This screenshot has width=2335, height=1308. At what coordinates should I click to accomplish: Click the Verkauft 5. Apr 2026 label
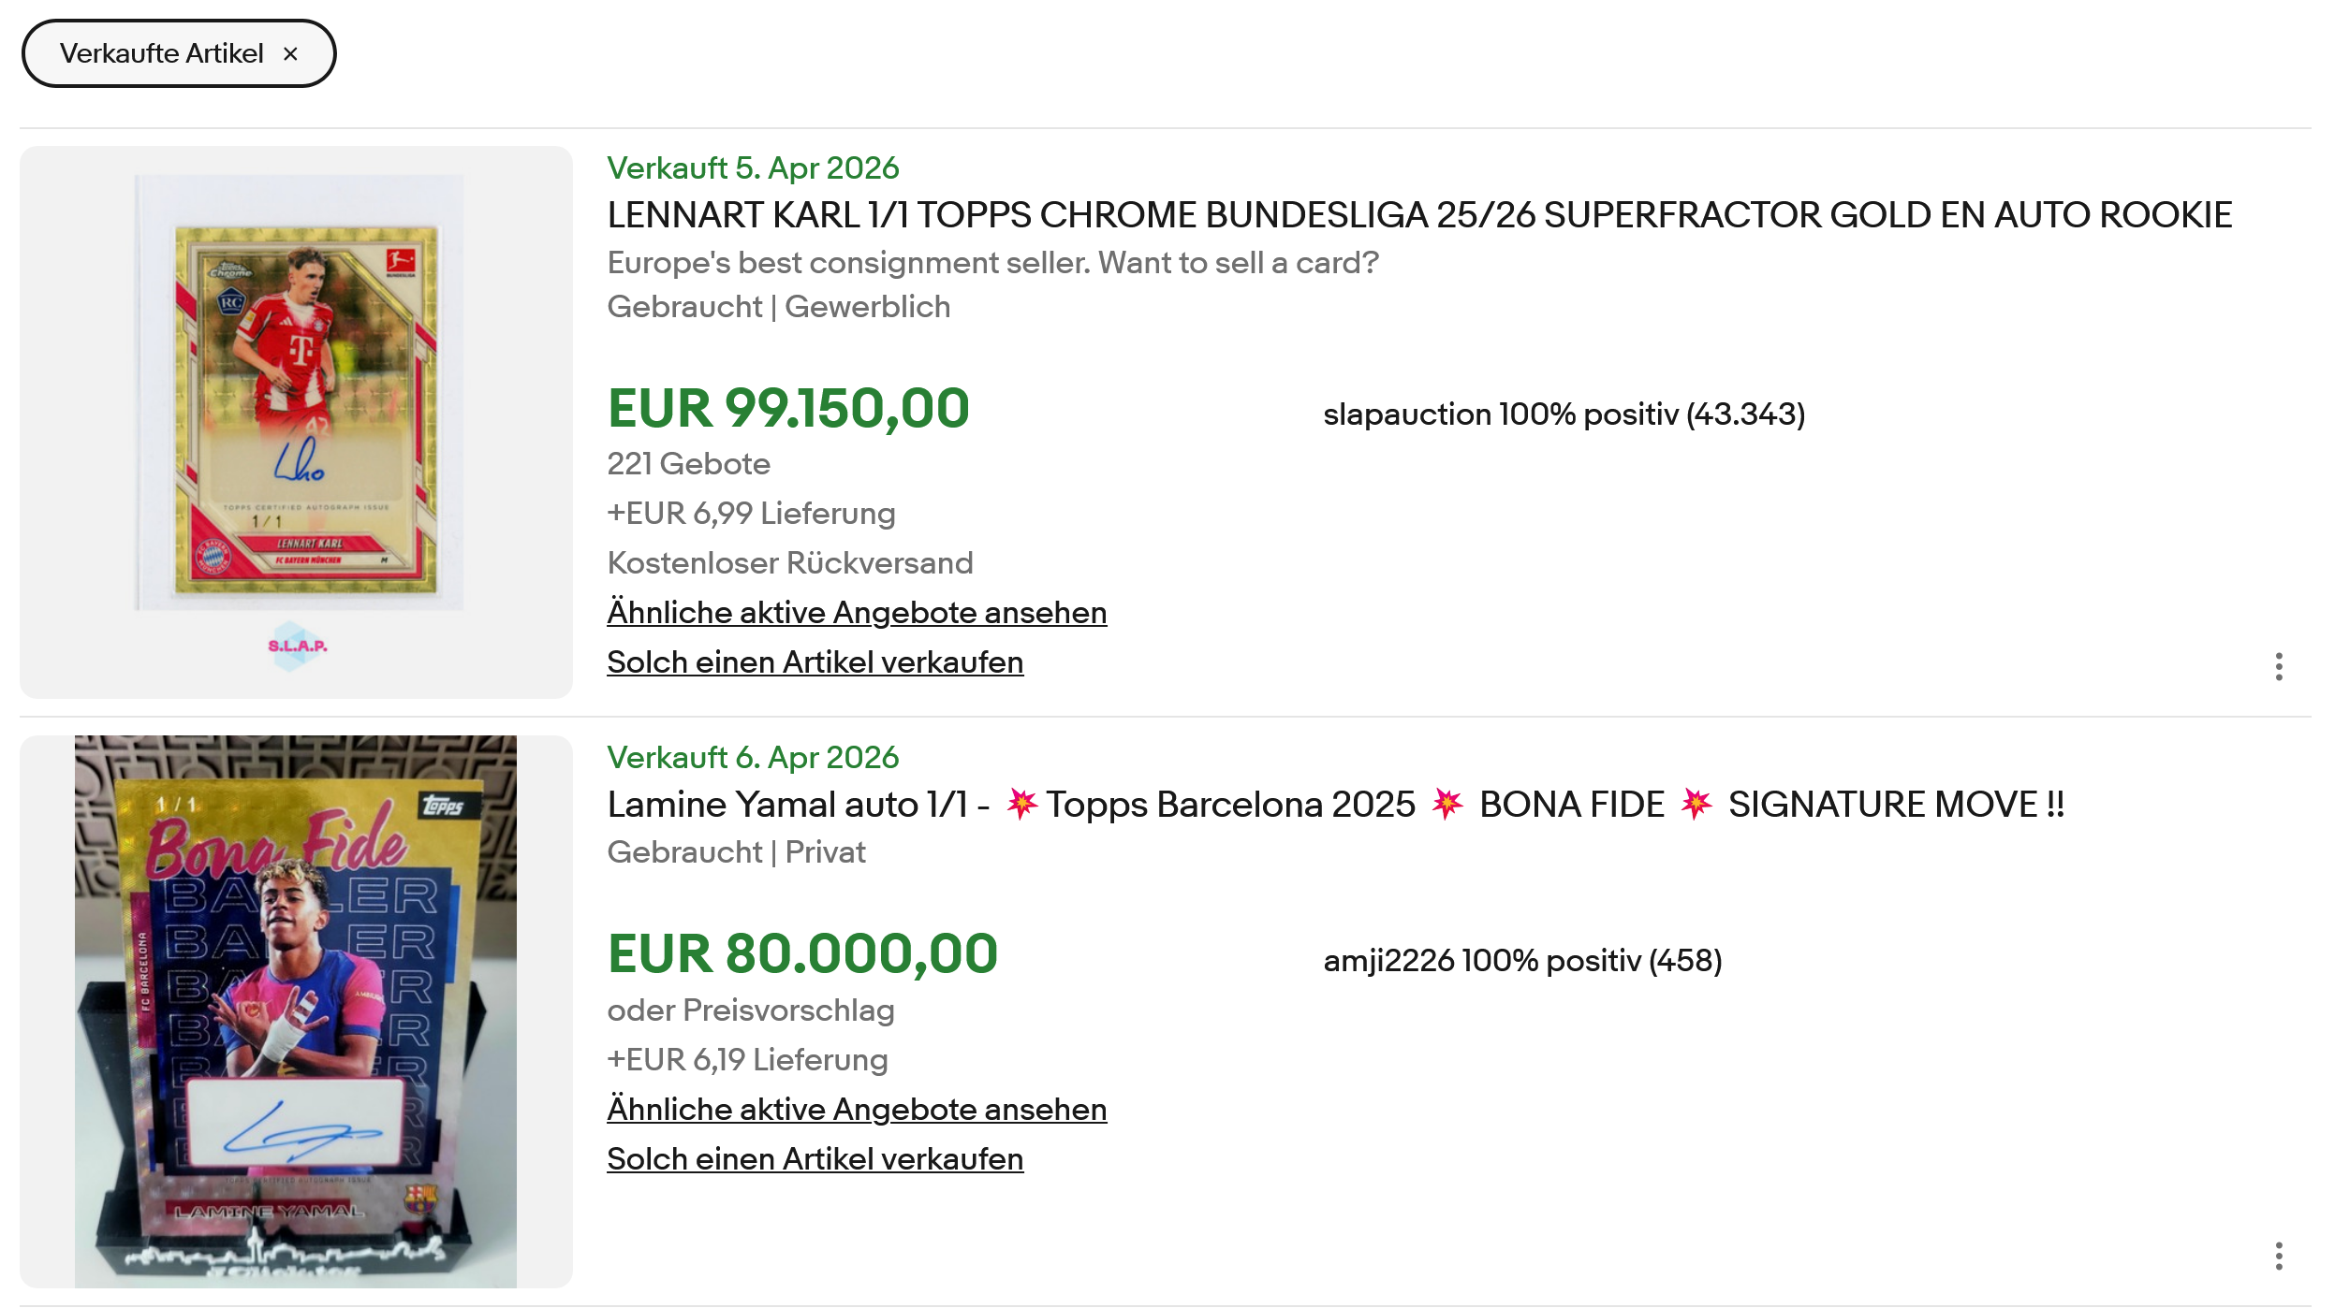tap(753, 167)
